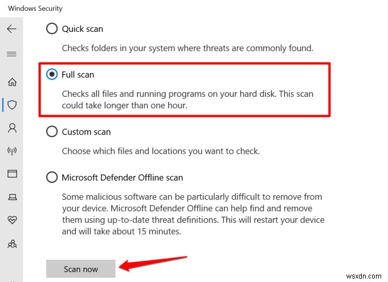Open the hamburger navigation menu

click(x=12, y=54)
